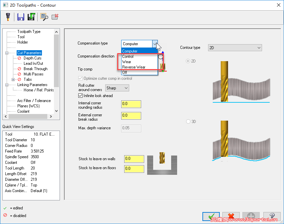Click the save defaults icon with green check
This screenshot has height=224, width=284.
[x=31, y=17]
